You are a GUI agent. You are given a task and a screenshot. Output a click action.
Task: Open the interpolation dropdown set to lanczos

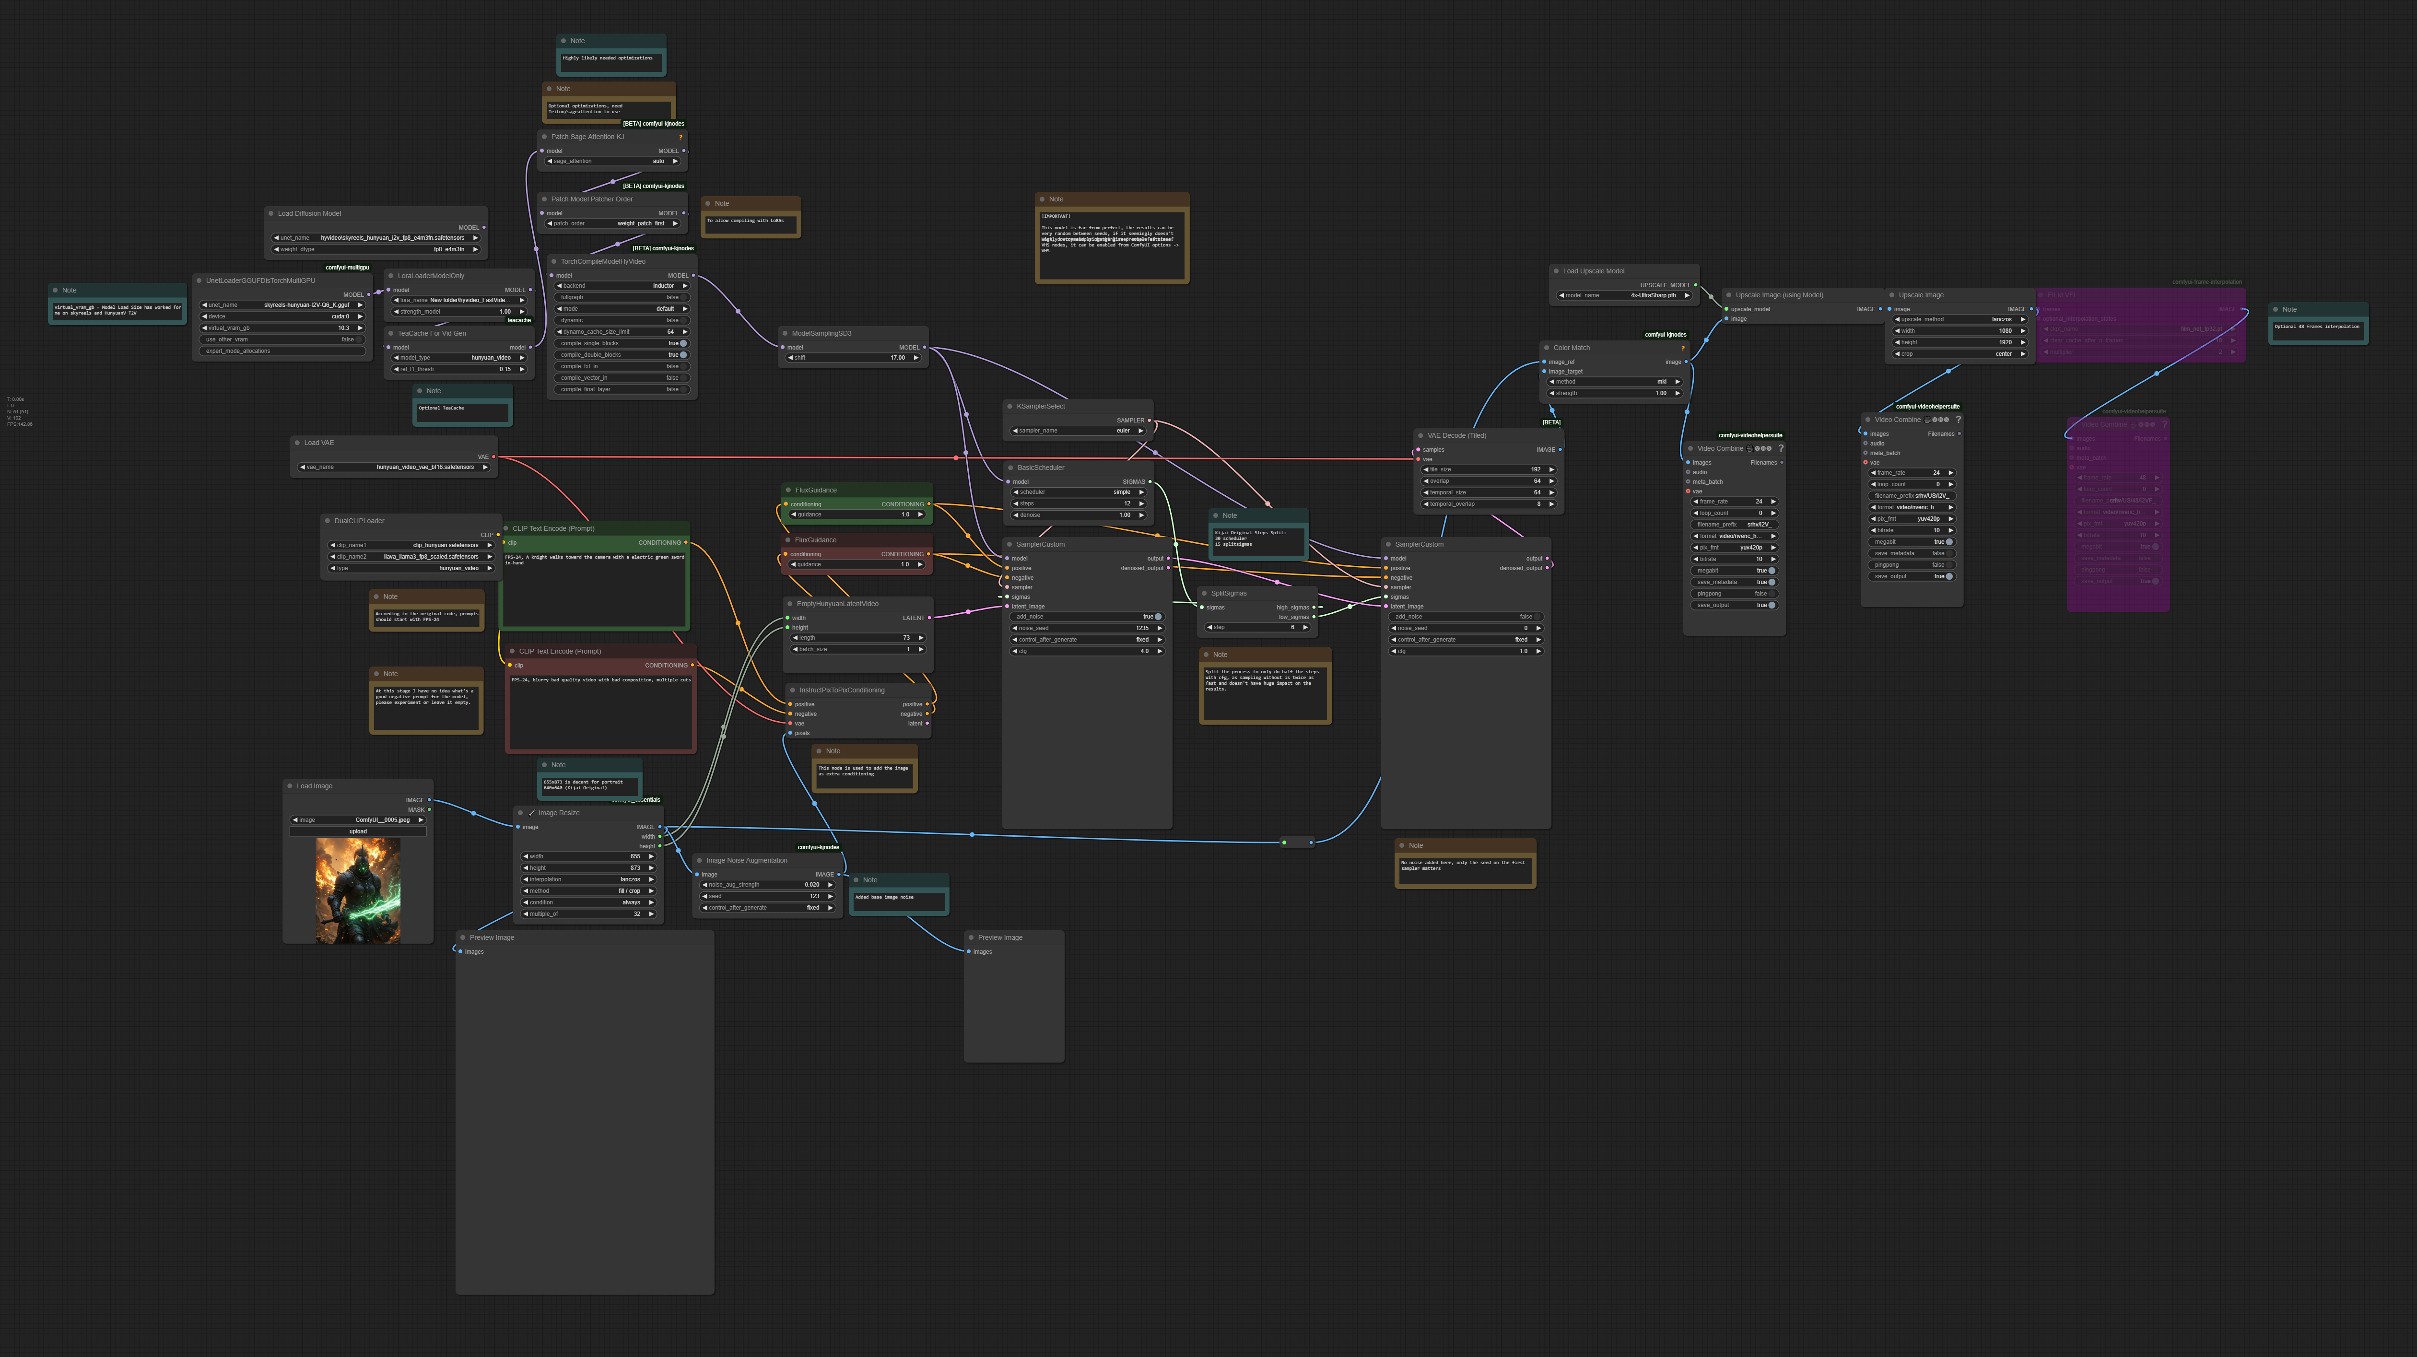588,879
